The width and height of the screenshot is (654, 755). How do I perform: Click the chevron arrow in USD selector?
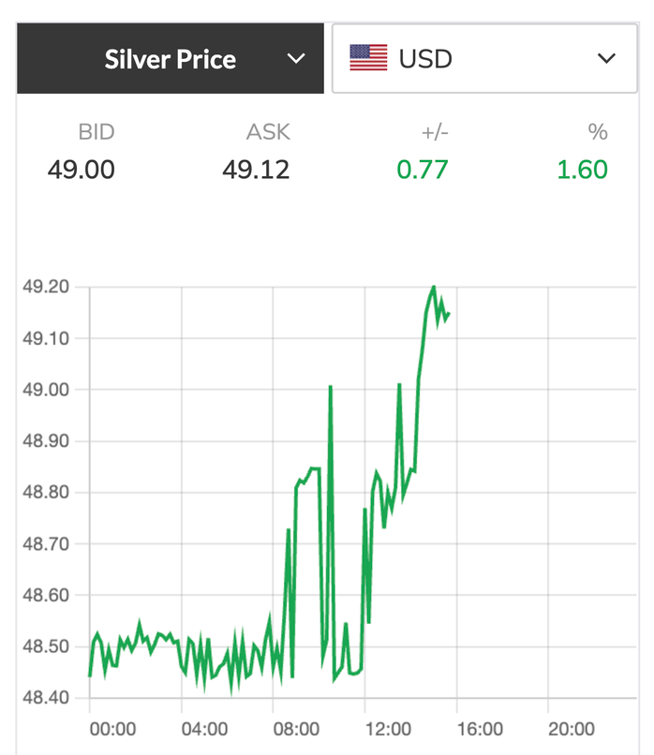[606, 59]
